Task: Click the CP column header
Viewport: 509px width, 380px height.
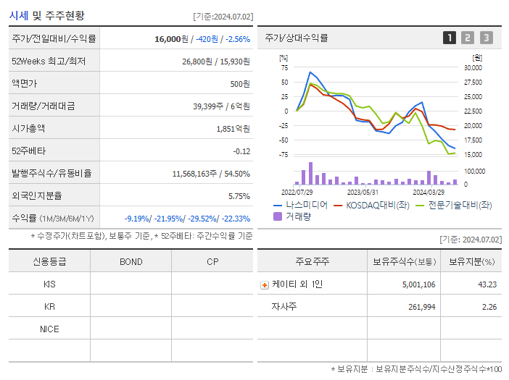Action: click(x=212, y=262)
